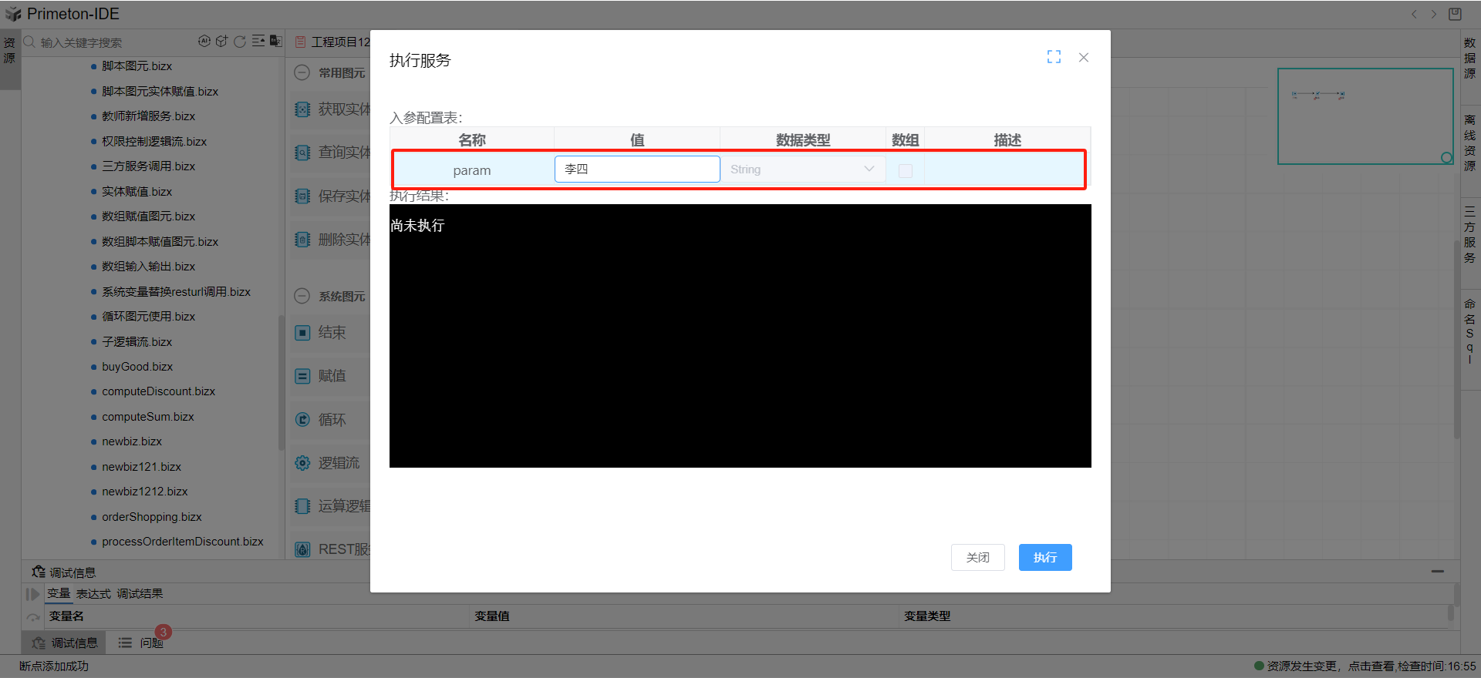
Task: Open the String data type dropdown
Action: (x=802, y=169)
